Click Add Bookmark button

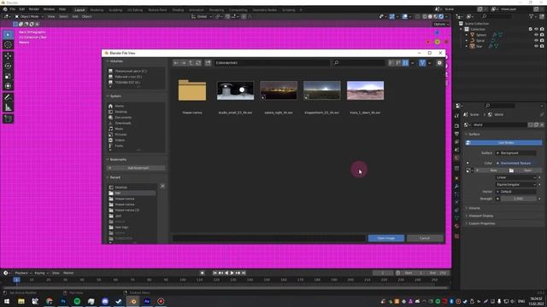tap(136, 168)
